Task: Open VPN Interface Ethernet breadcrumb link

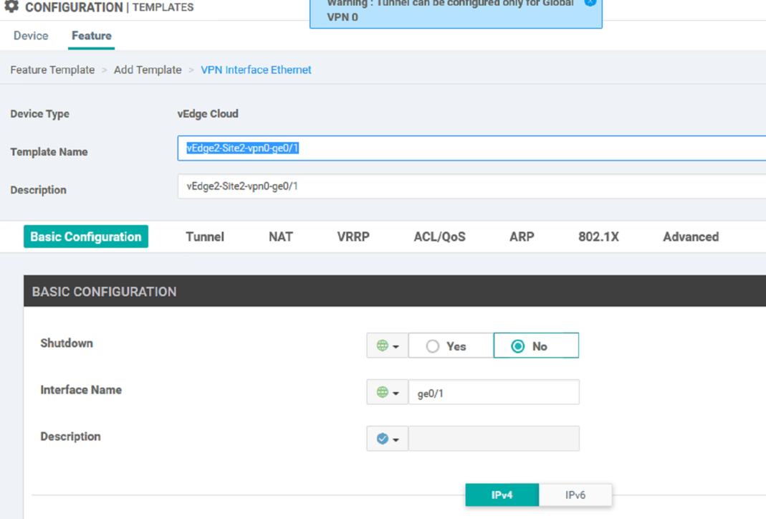Action: click(x=256, y=70)
